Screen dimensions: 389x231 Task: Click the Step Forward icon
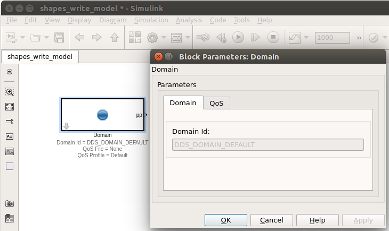pyautogui.click(x=256, y=38)
